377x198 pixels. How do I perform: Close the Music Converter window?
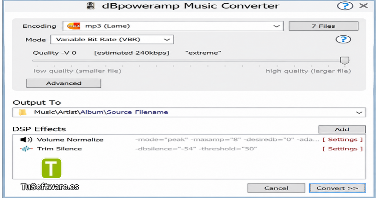tap(363, 6)
